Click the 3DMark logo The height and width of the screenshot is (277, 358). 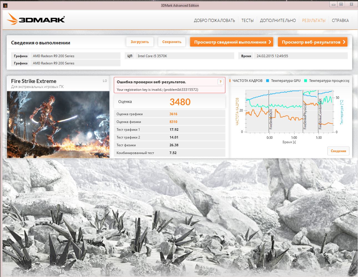[x=36, y=19]
